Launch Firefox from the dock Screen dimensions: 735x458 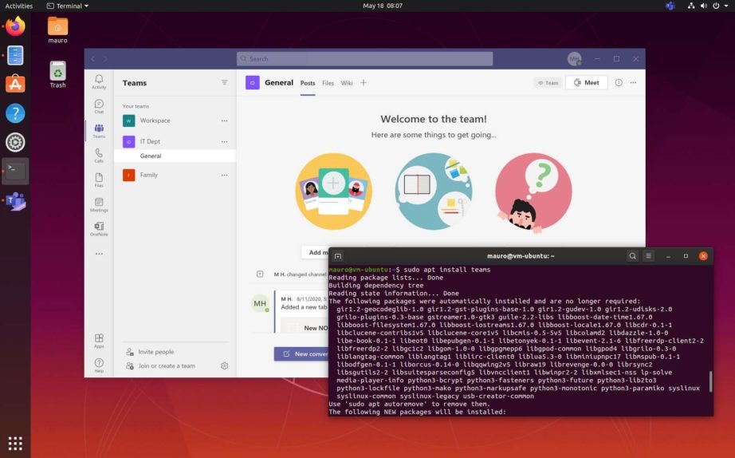[15, 26]
